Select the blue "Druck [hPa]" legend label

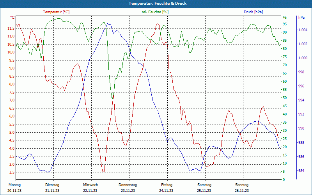pos(253,12)
